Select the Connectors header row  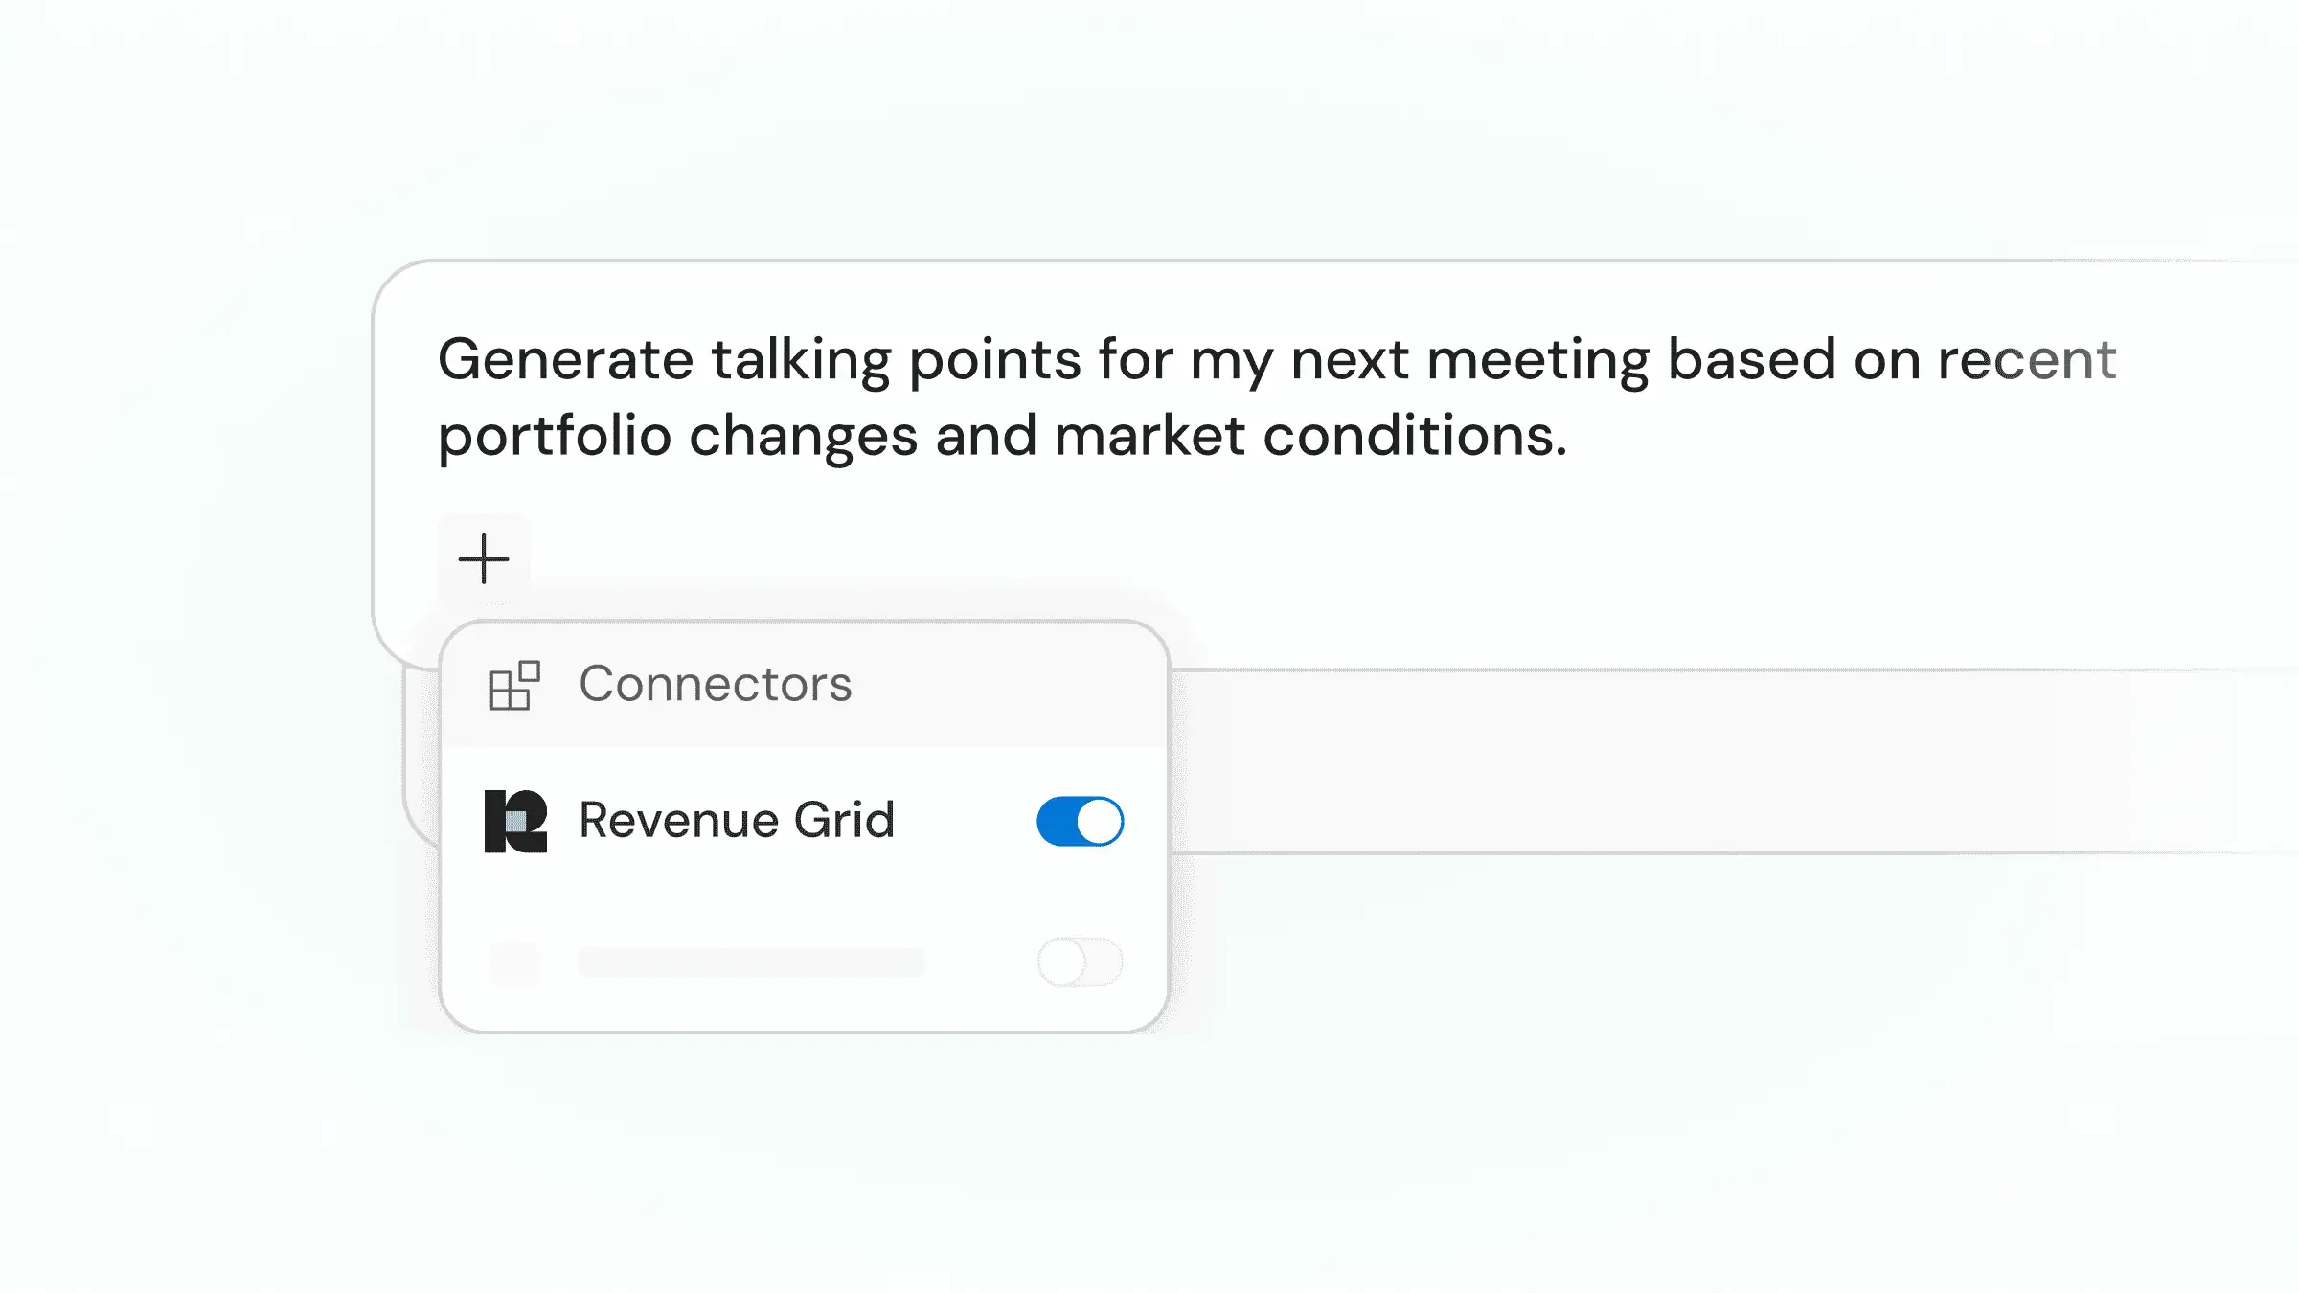coord(805,685)
